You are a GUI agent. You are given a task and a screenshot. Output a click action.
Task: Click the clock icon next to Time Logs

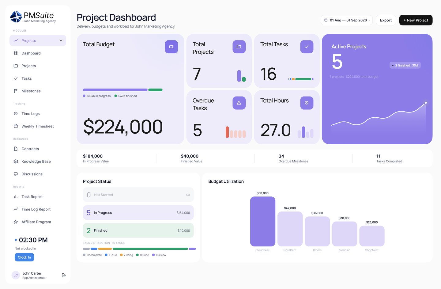16,113
